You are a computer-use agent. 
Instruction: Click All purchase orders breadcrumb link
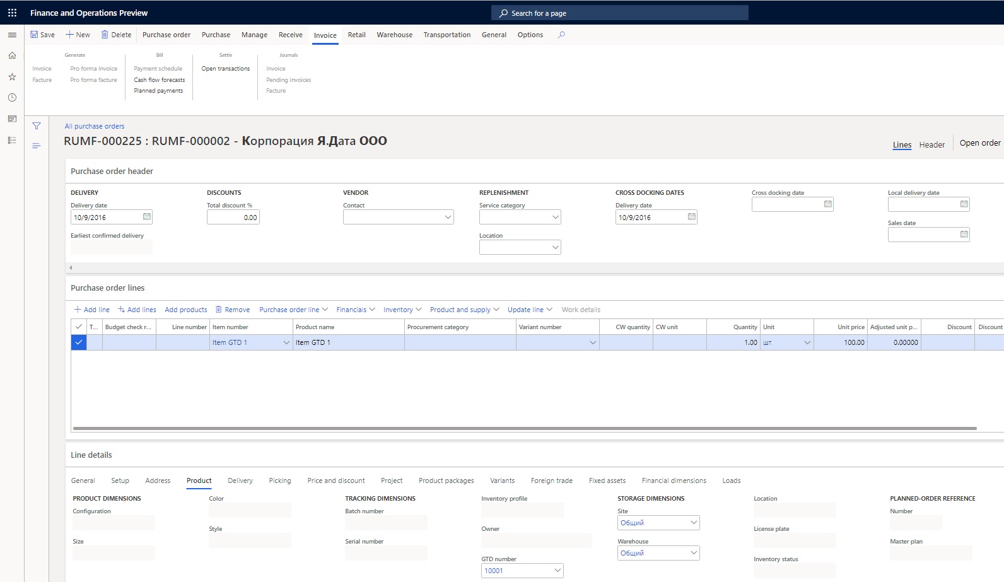95,126
